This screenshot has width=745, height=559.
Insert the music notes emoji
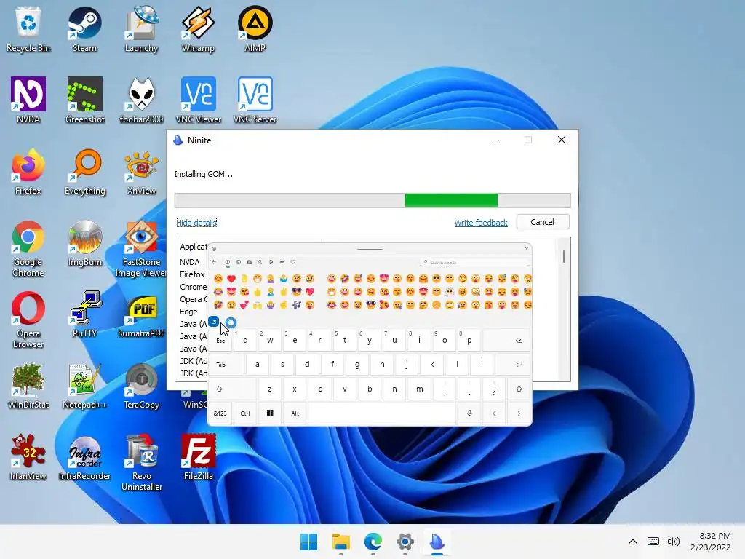coord(297,305)
